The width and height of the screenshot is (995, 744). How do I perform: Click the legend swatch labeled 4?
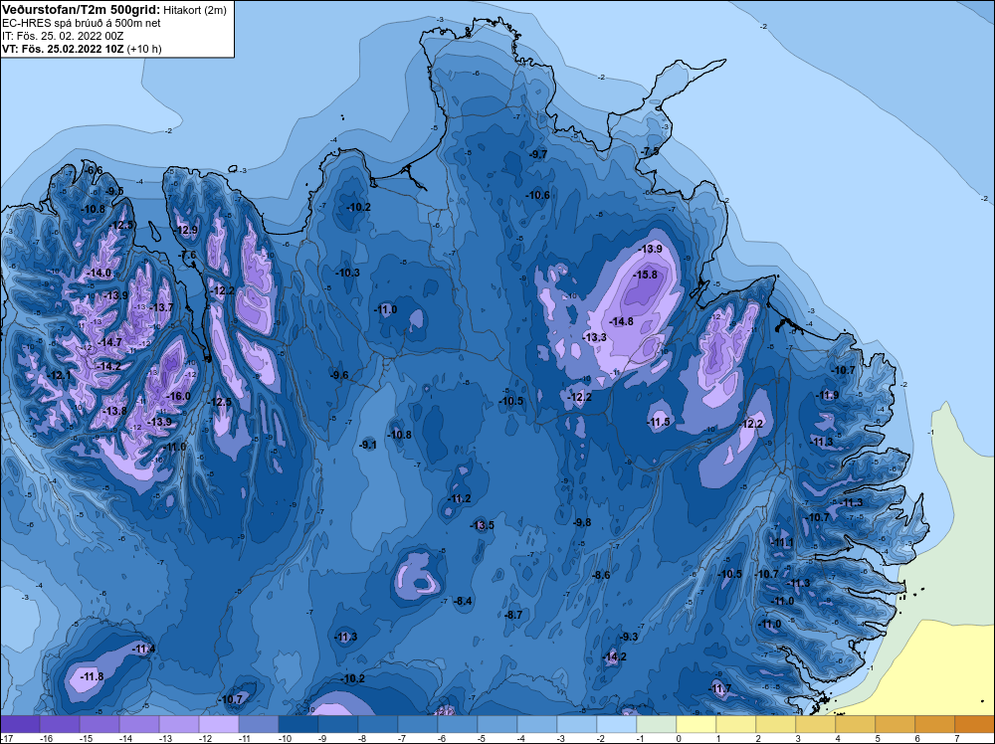(x=856, y=724)
